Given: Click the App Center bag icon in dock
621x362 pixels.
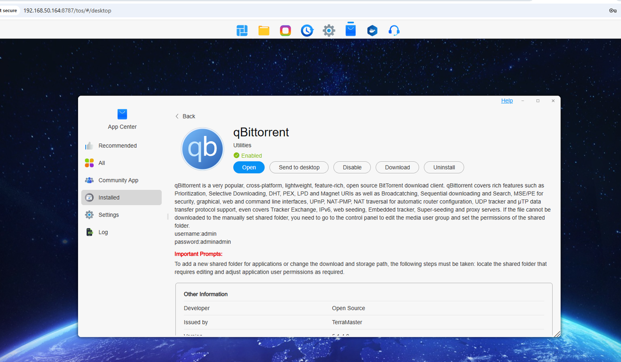Looking at the screenshot, I should [350, 30].
